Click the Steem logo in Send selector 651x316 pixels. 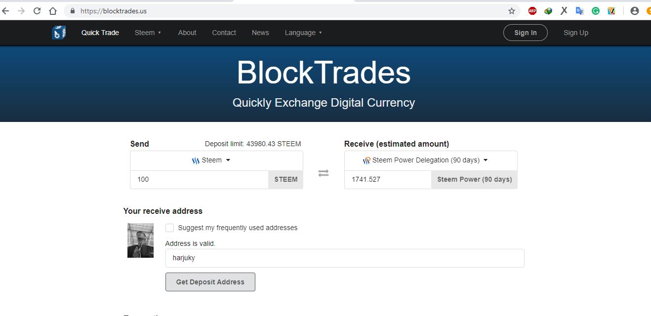pyautogui.click(x=196, y=160)
